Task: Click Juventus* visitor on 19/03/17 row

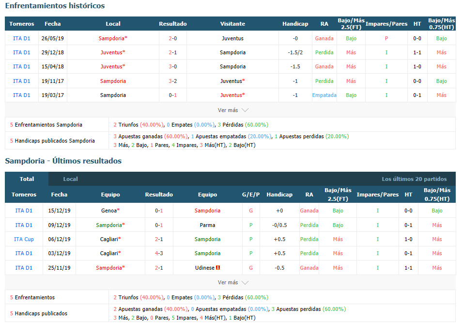Action: (x=232, y=95)
